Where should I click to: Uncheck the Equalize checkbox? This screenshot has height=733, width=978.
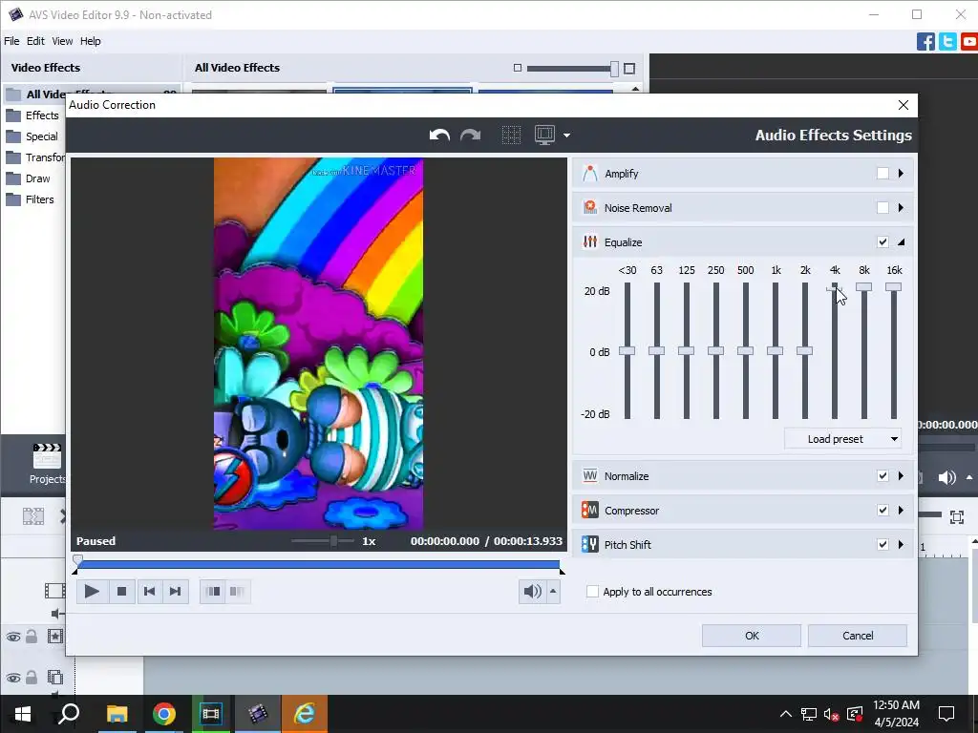tap(882, 241)
